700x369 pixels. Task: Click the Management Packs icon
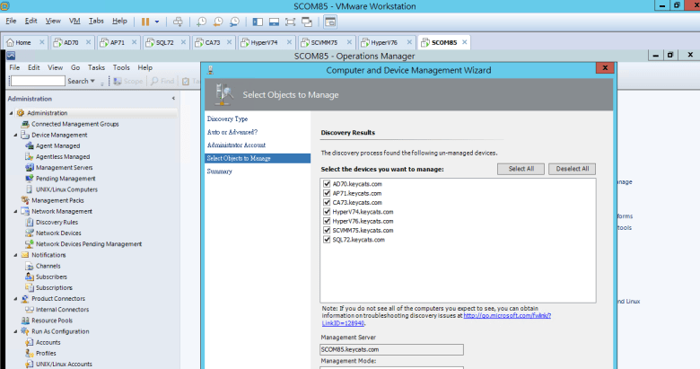pos(24,200)
